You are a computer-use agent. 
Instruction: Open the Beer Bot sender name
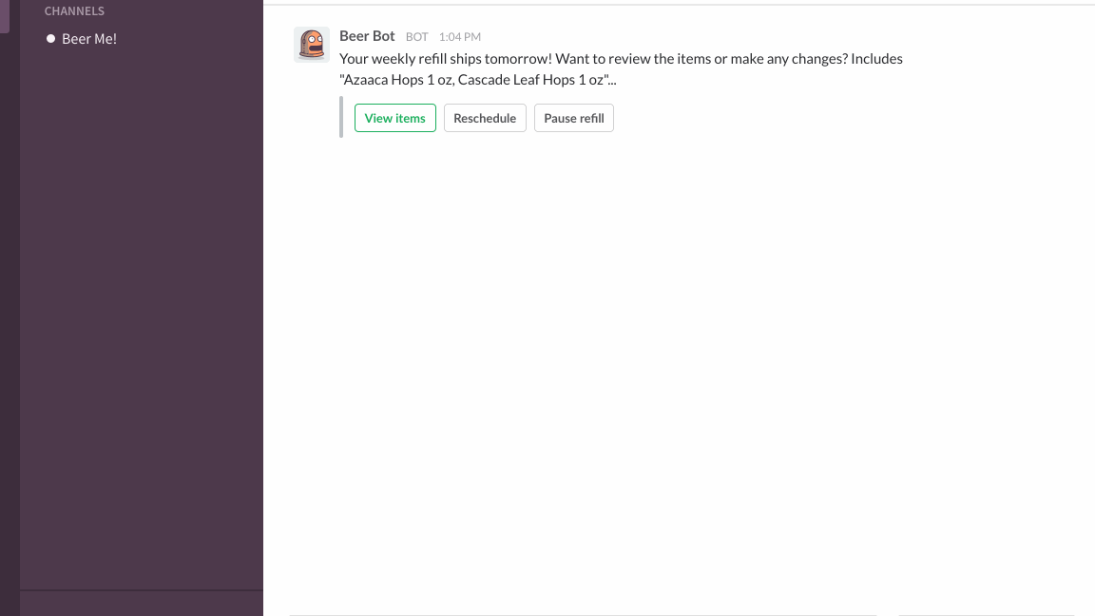click(367, 36)
